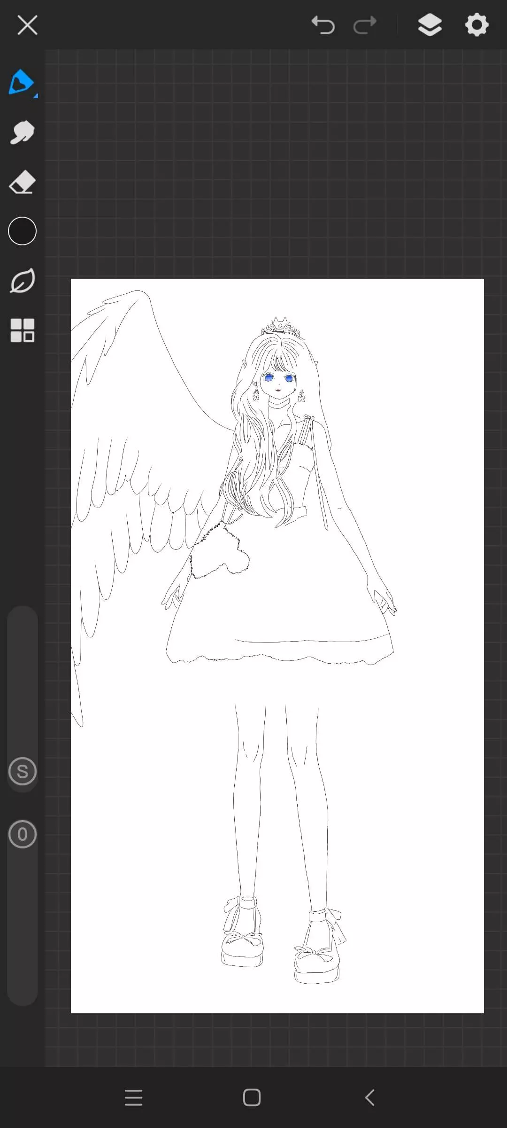This screenshot has height=1128, width=507.
Task: Tap the Android home button
Action: [252, 1097]
